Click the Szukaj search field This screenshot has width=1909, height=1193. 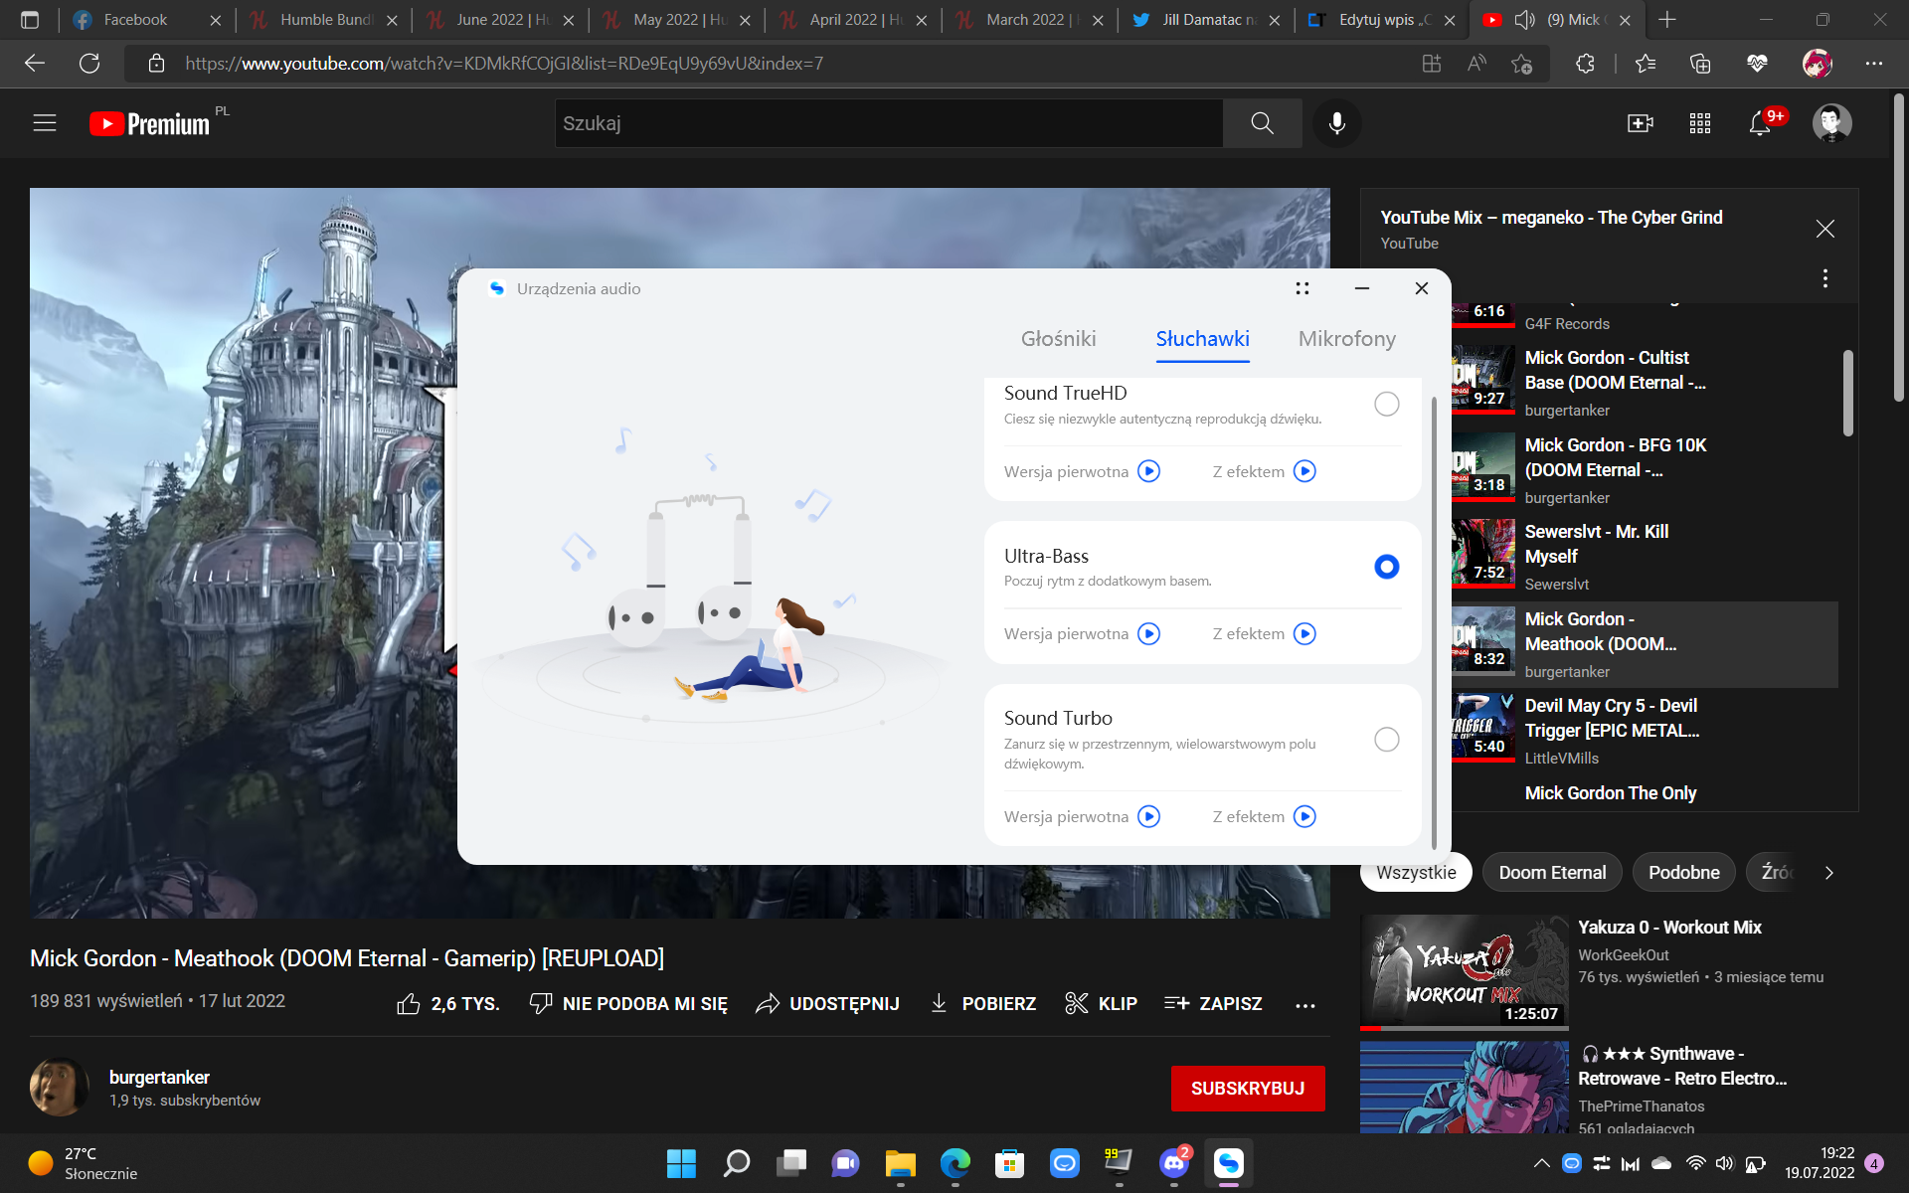point(888,123)
